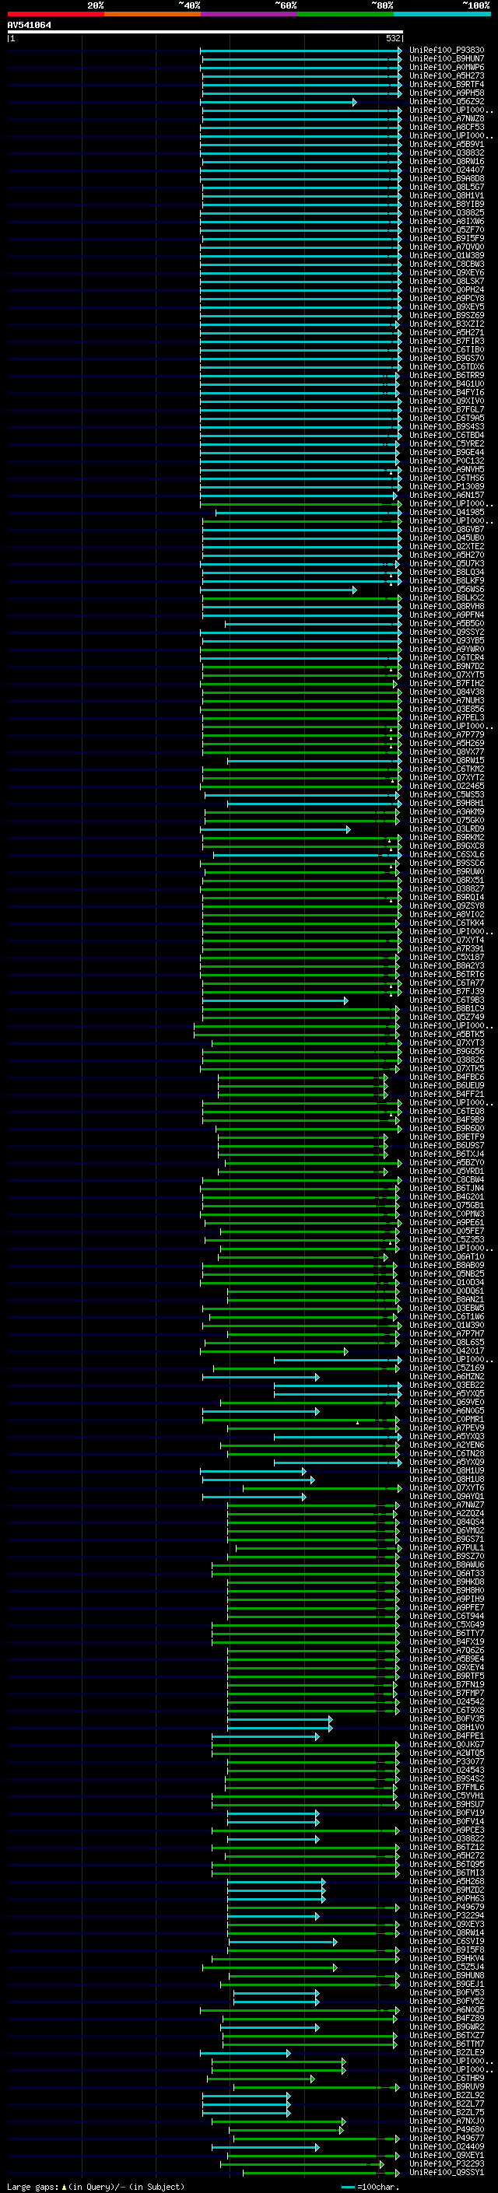Open hit UniRef100_Q38826
This screenshot has height=2193, width=498.
coord(447,1060)
